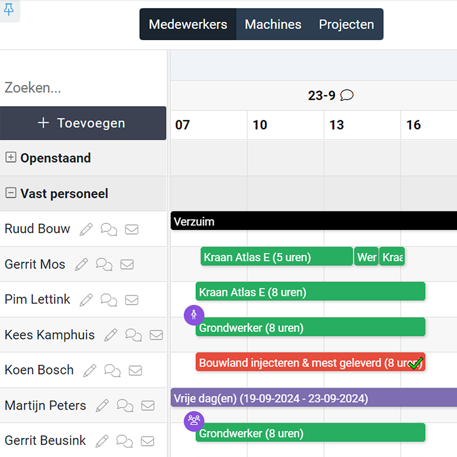Click the purple single-person icon near Grondwerker
457x457 pixels.
(194, 315)
